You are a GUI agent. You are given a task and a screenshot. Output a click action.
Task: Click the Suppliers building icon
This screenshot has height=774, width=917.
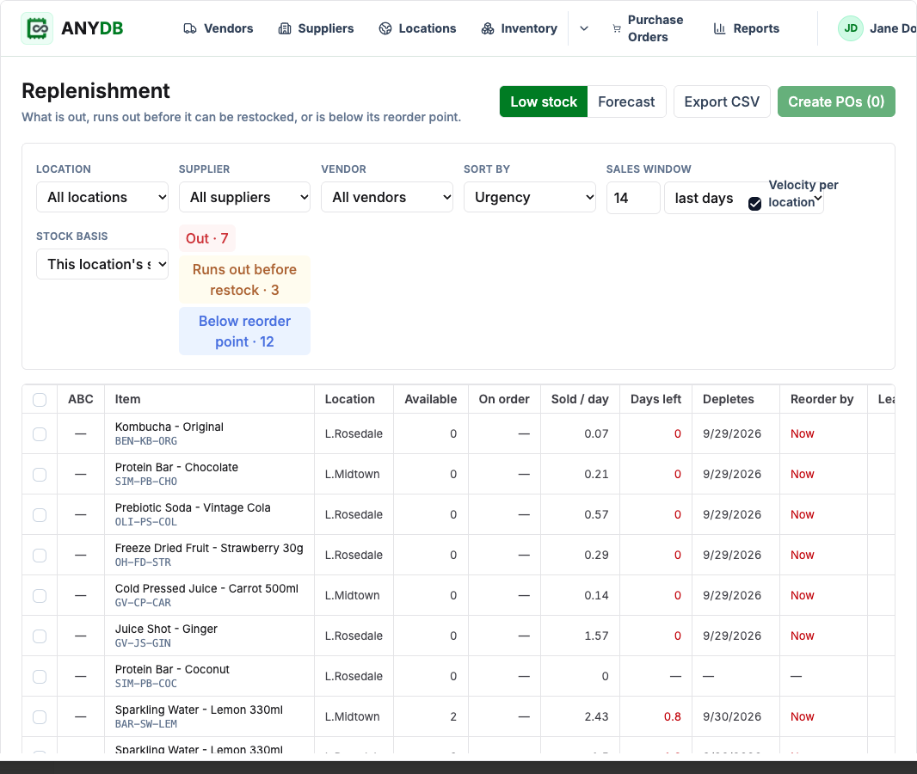pyautogui.click(x=284, y=28)
